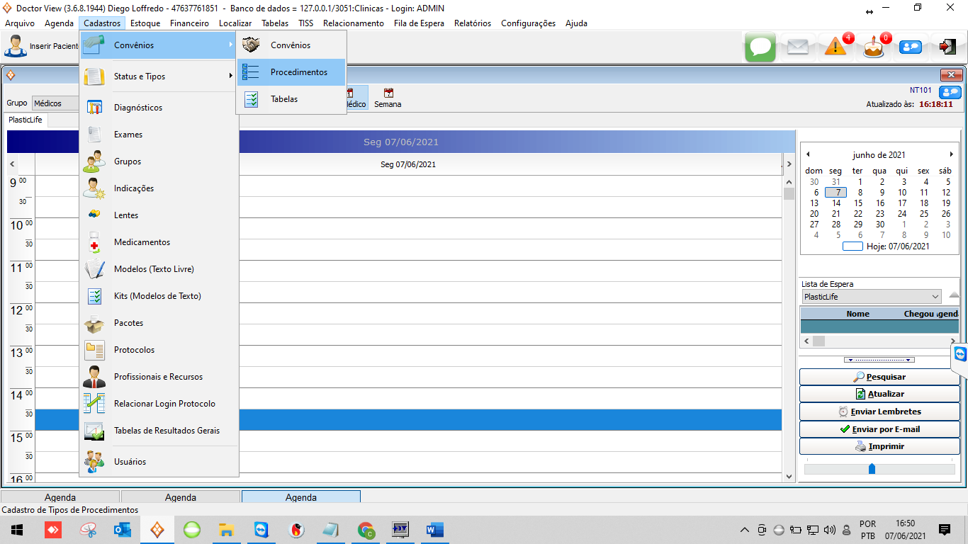The width and height of the screenshot is (968, 544).
Task: Select the PlasticLife tab
Action: (x=26, y=120)
